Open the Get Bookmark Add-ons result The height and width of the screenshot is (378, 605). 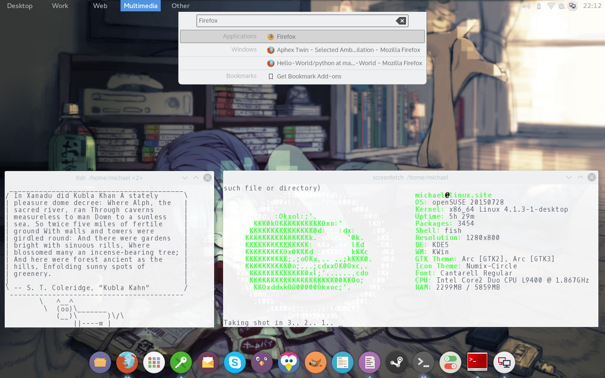click(309, 76)
